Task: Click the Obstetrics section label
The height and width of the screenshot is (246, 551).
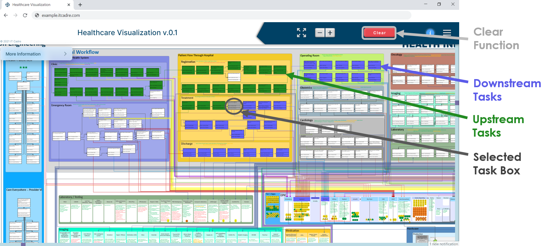Action: pos(306,88)
